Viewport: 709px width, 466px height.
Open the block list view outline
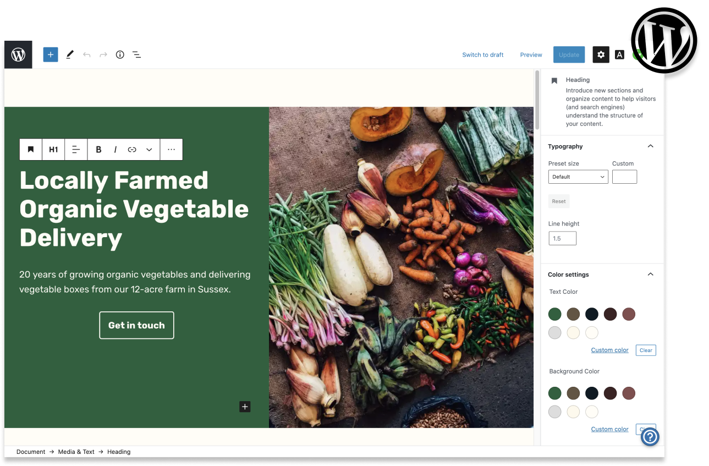(x=136, y=54)
